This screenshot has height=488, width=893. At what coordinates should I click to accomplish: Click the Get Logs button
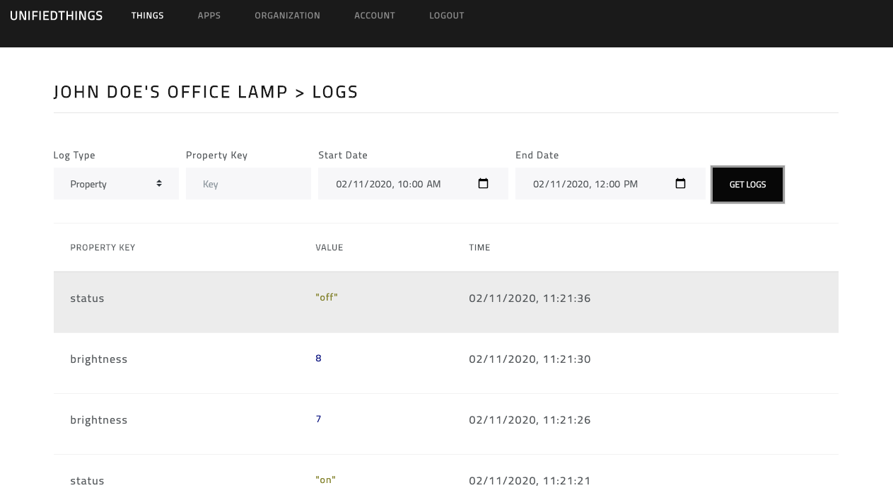click(x=747, y=185)
